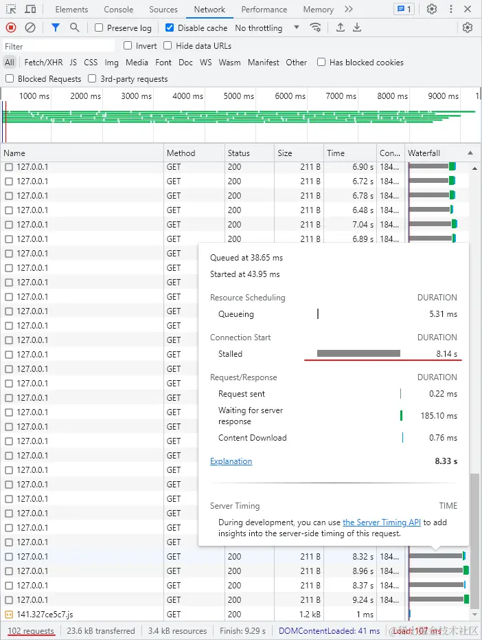Enable Hide data URLs checkbox

(x=168, y=45)
